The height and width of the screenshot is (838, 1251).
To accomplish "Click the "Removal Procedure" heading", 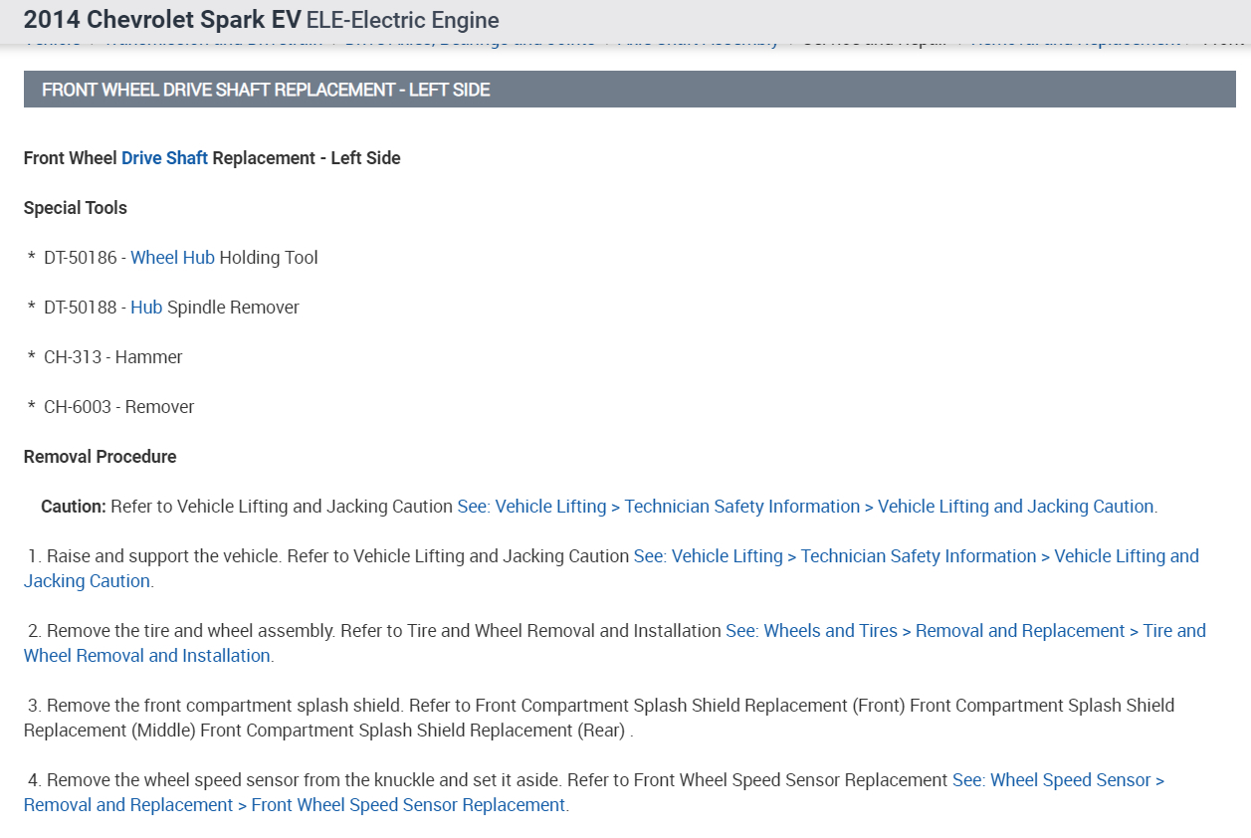I will 100,457.
